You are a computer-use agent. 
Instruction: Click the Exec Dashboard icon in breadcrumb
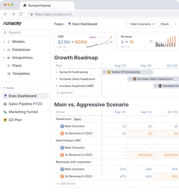tap(69, 24)
